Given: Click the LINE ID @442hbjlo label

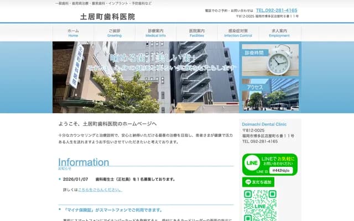Looking at the screenshot, I should 281,171.
